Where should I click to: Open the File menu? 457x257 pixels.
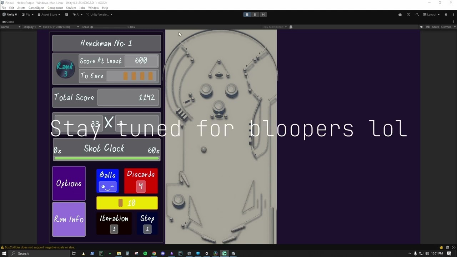tap(4, 8)
